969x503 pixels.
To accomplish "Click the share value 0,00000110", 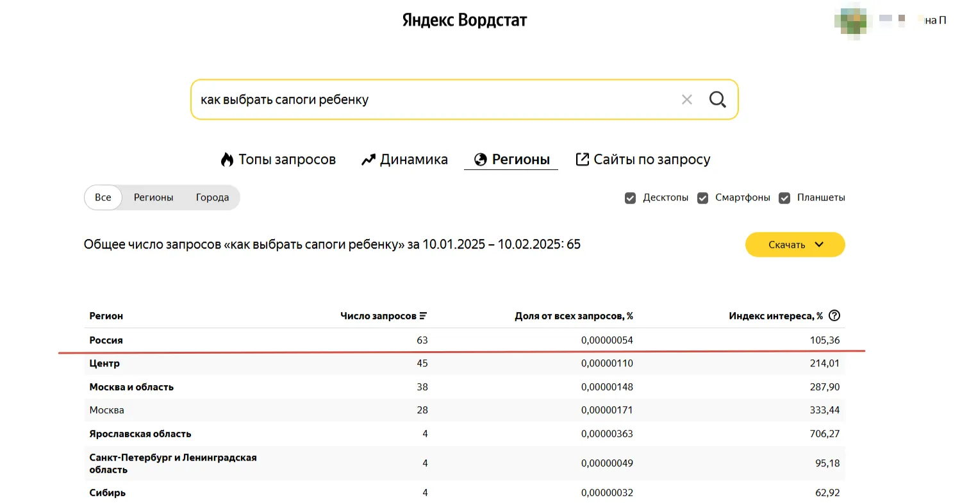I will pos(607,363).
